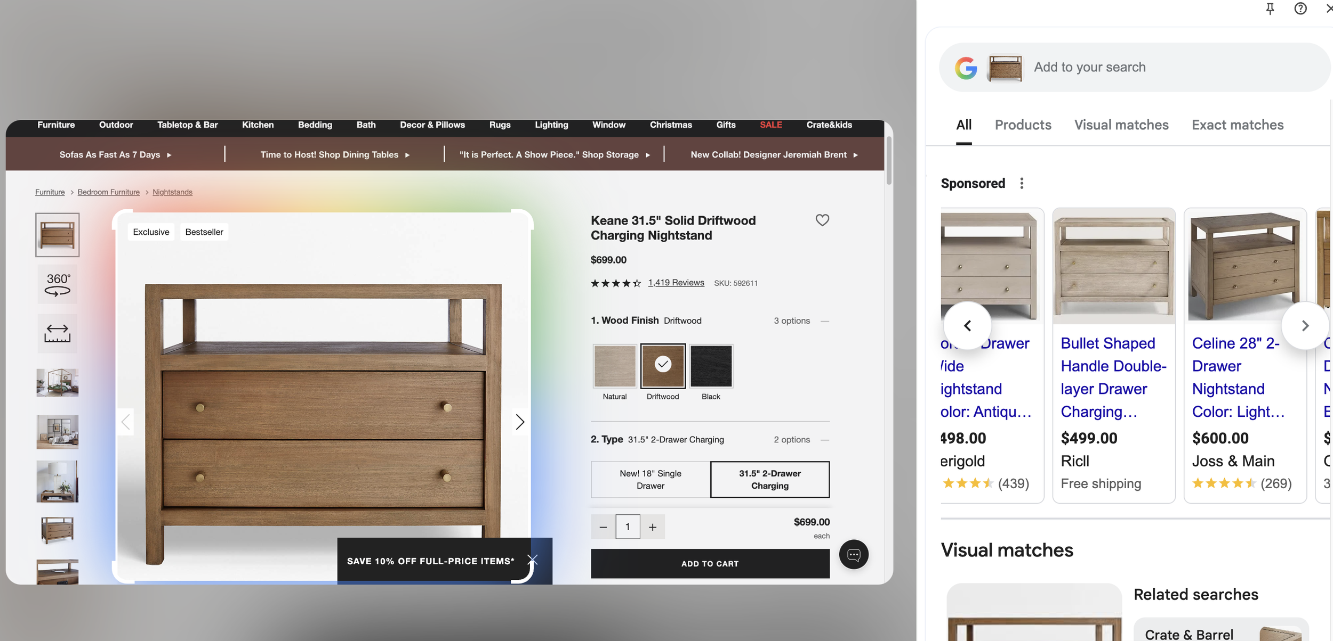Click the Add to Cart button
Screen dimensions: 1333x641
click(x=709, y=563)
